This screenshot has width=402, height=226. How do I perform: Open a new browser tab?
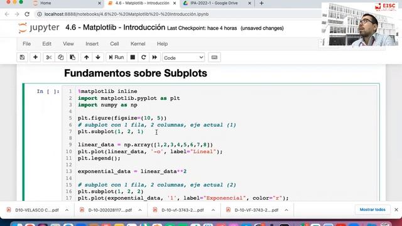(x=261, y=3)
